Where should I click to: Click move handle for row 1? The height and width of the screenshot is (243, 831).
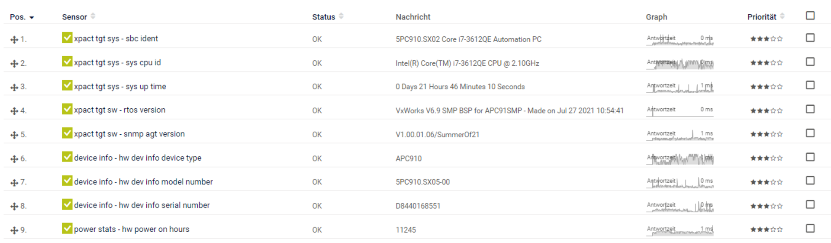(x=14, y=39)
